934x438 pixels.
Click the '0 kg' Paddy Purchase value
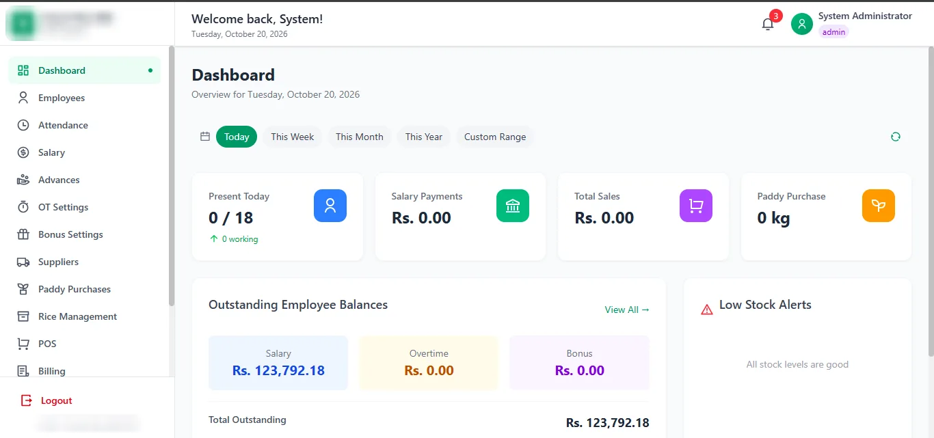click(x=773, y=218)
